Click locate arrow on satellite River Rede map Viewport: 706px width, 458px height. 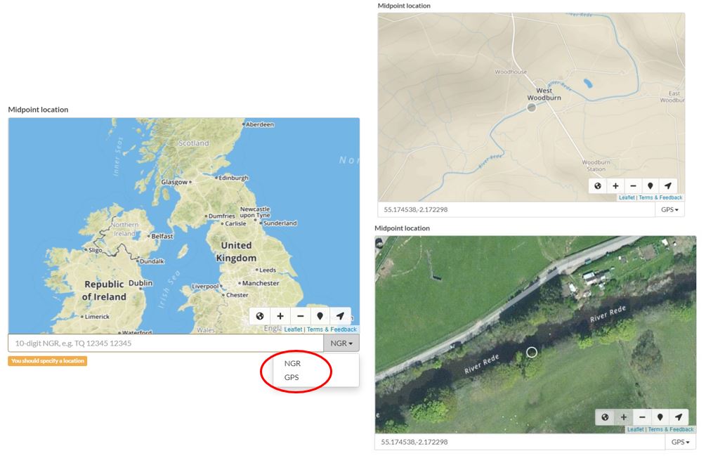click(x=679, y=417)
